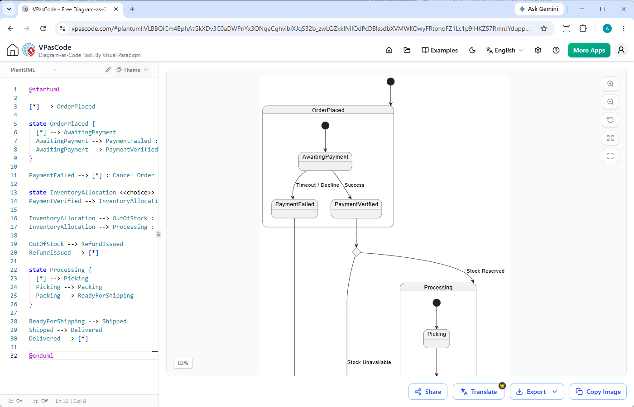Open the PlantUML language dropdown
634x407 pixels.
[34, 70]
